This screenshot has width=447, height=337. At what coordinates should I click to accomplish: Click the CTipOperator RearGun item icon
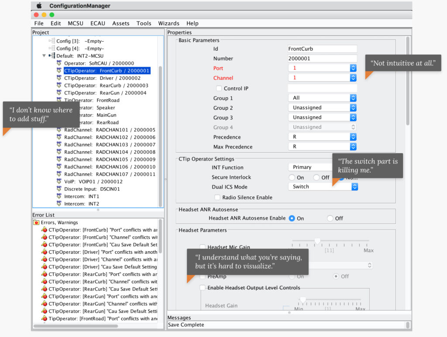pos(59,93)
